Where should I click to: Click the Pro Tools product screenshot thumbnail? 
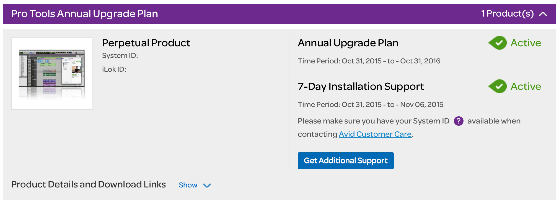[52, 74]
